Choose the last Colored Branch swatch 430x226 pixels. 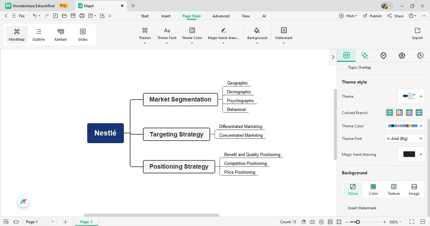pyautogui.click(x=419, y=112)
